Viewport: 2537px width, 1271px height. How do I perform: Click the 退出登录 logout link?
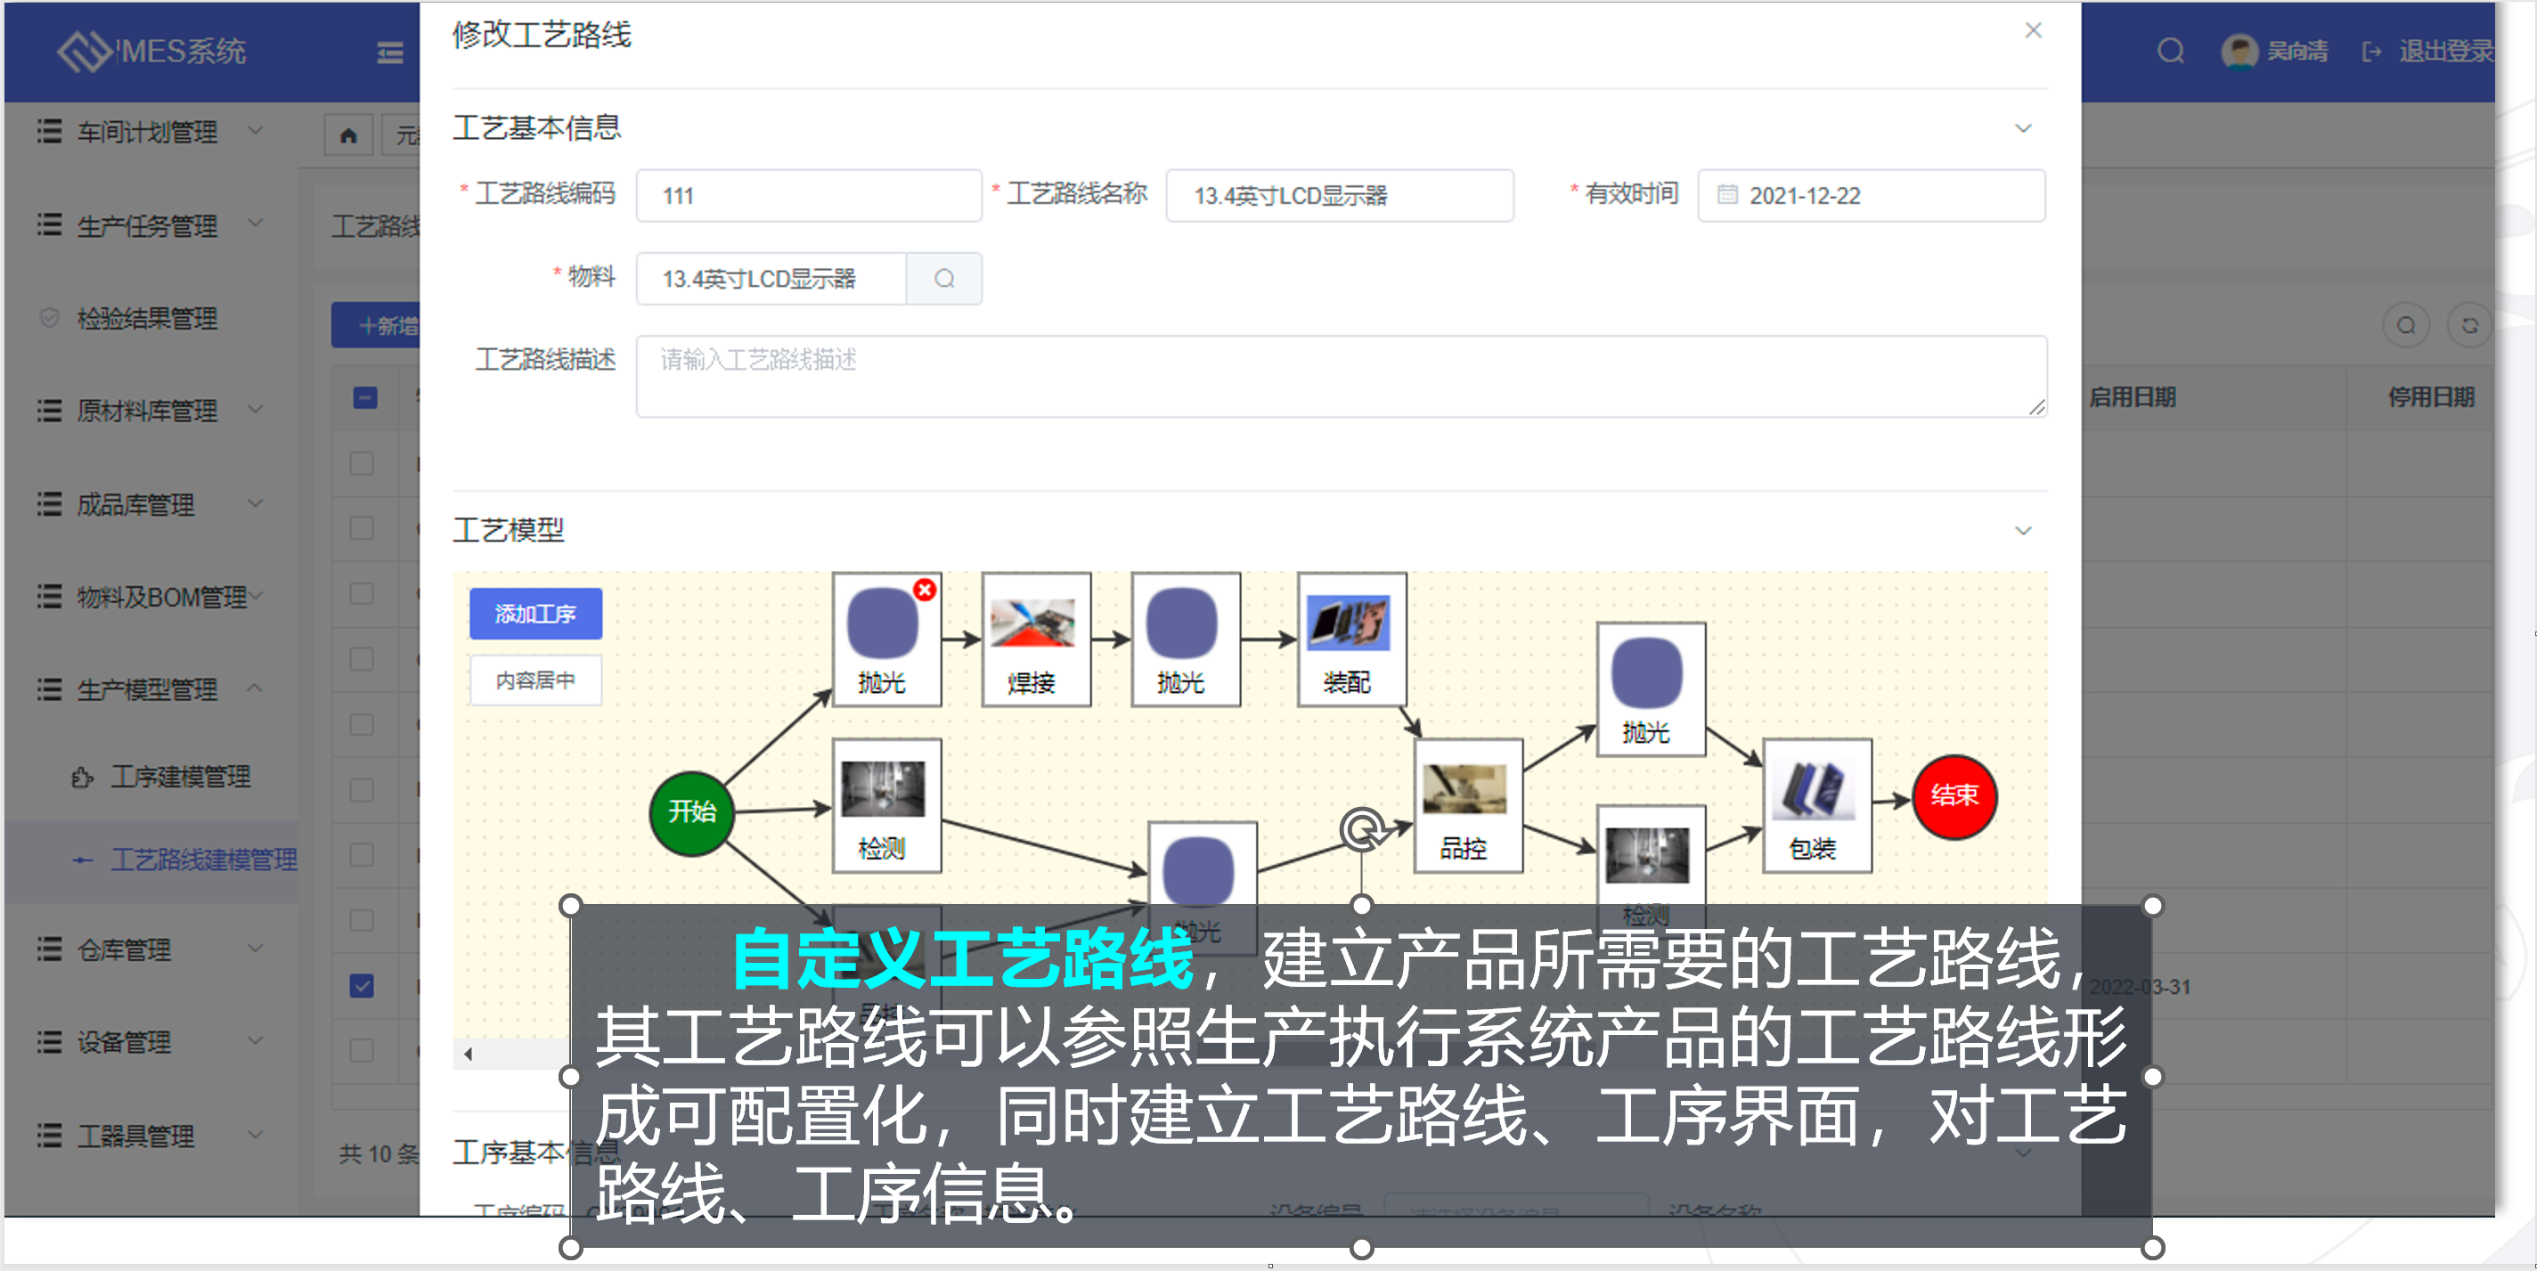click(2428, 51)
